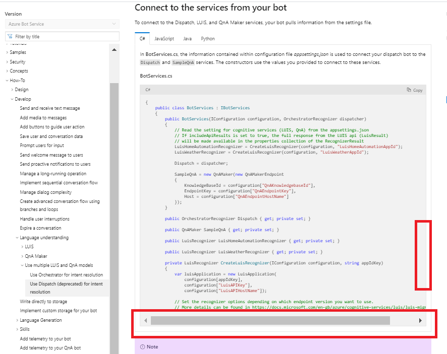Open Implement custom storage for your bot
Image resolution: width=447 pixels, height=354 pixels.
59,311
